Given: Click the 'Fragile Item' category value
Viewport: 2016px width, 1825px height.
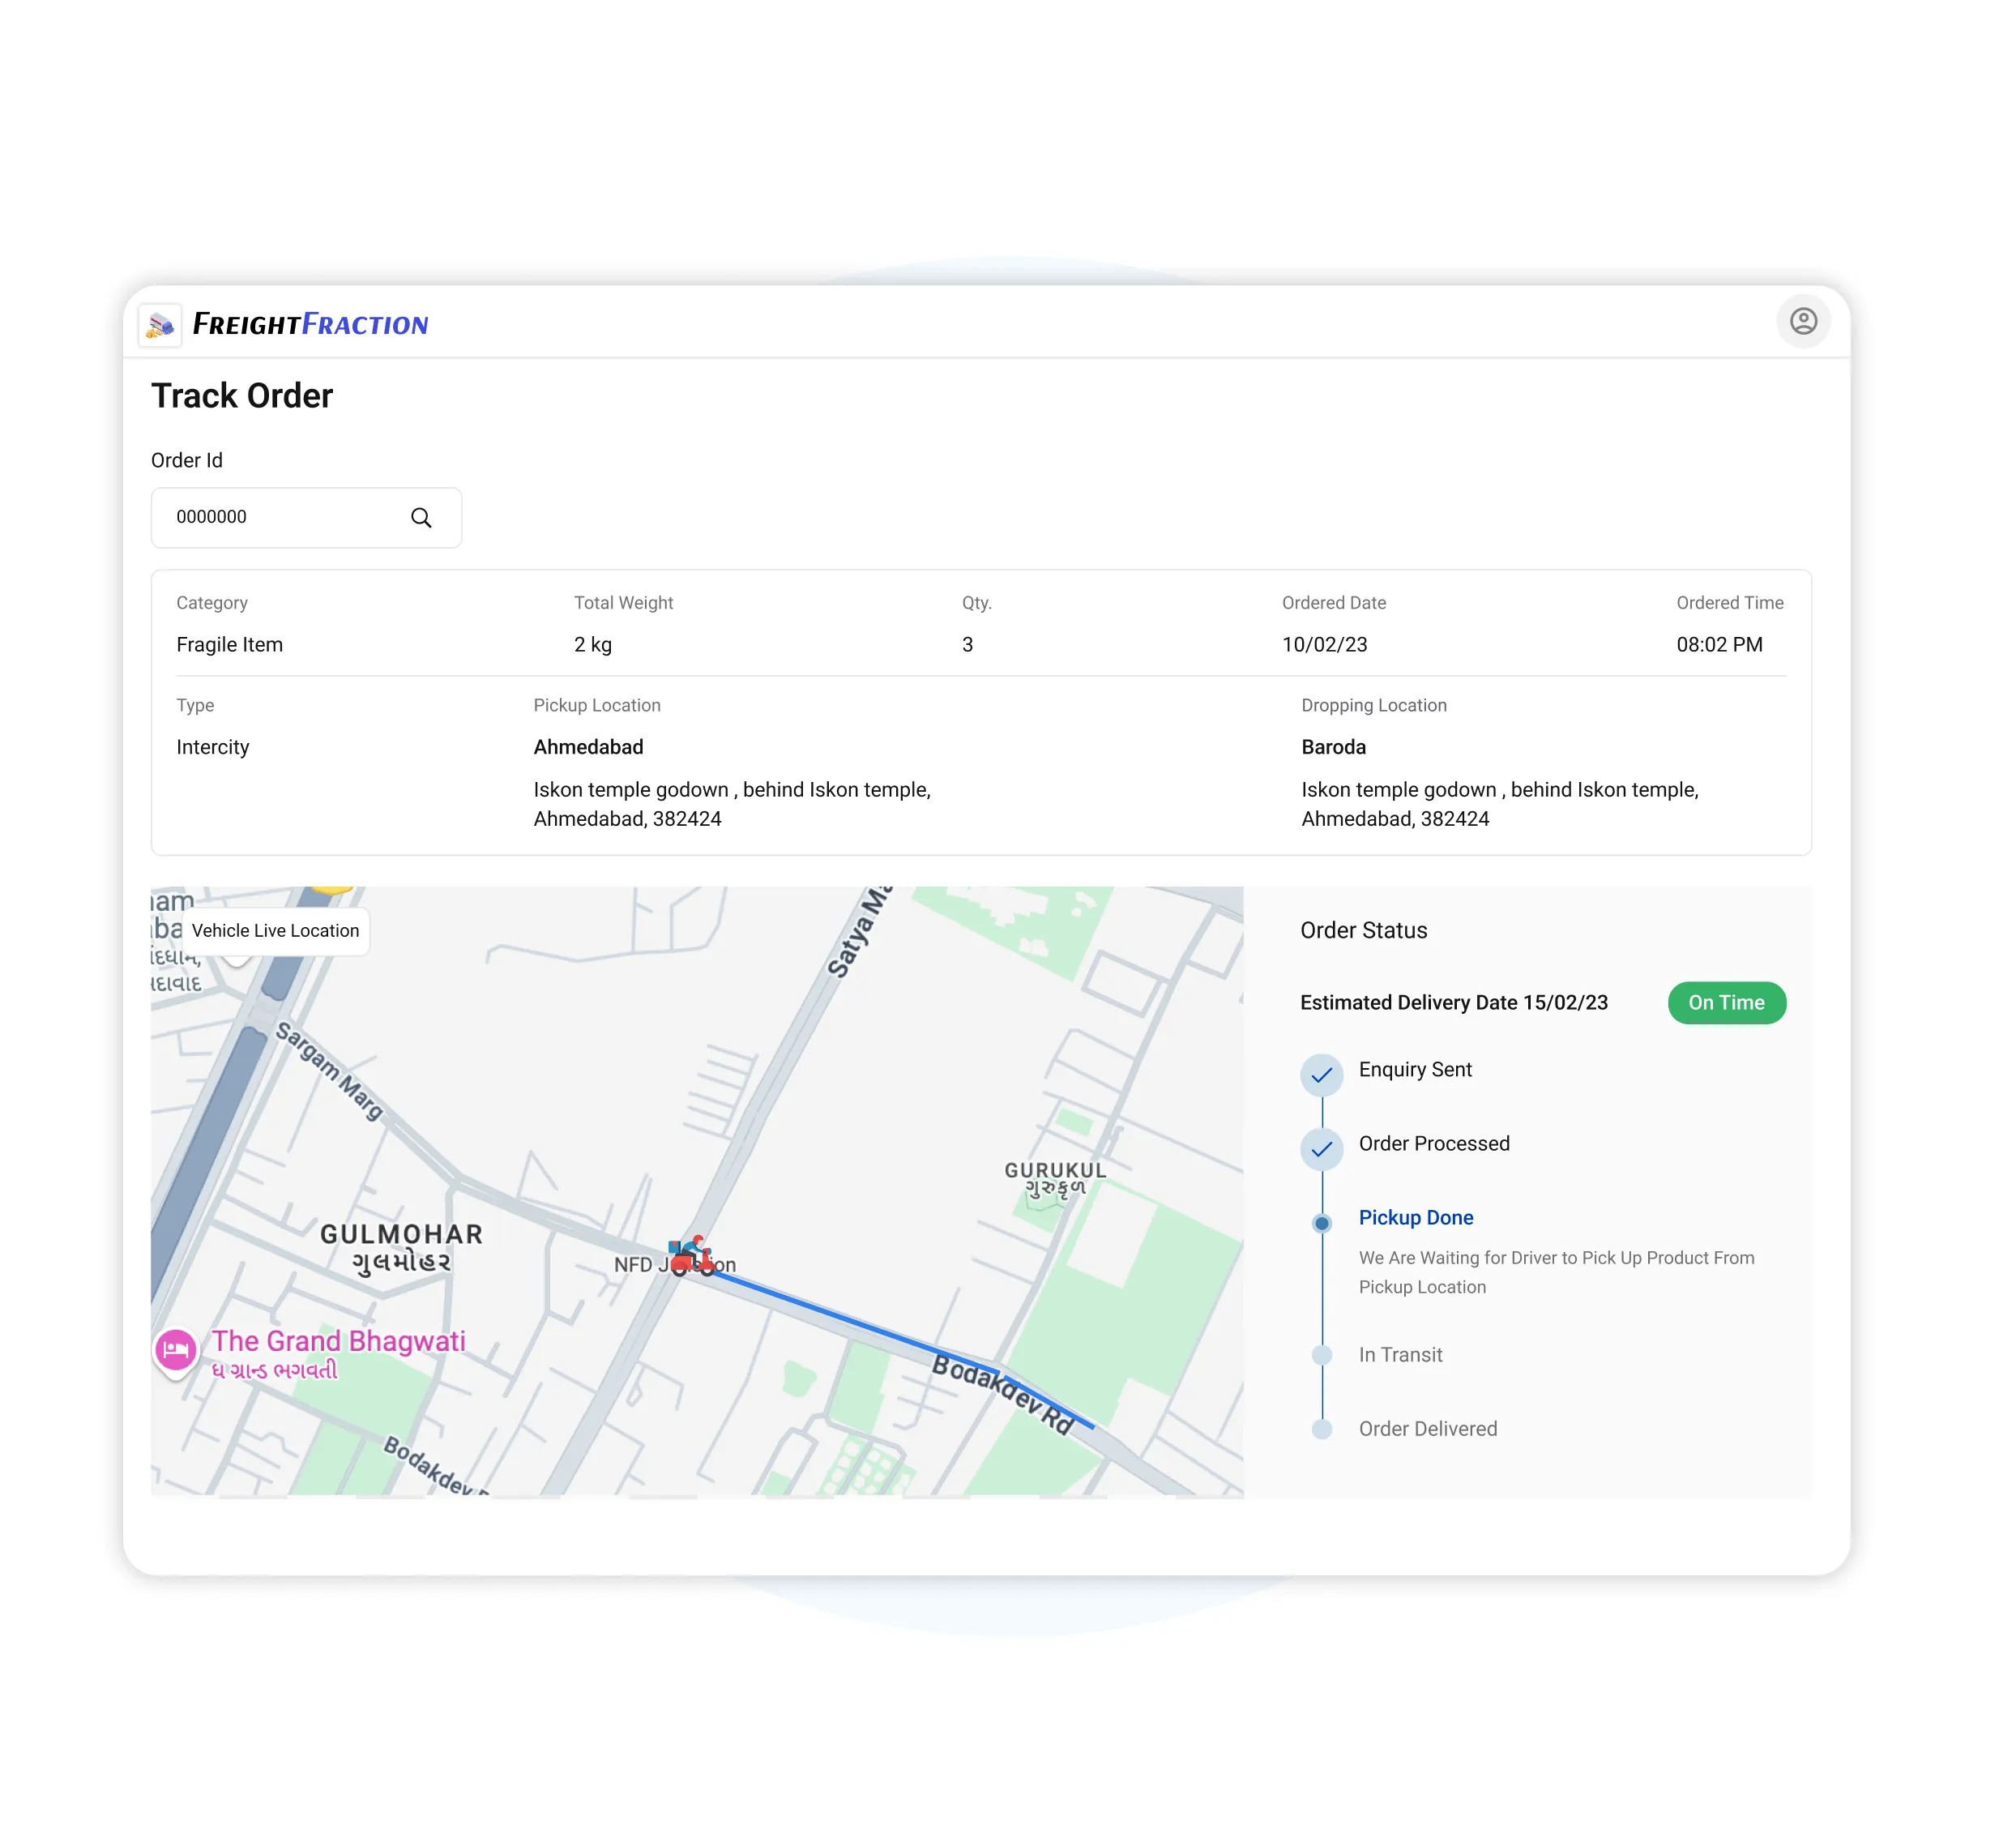Looking at the screenshot, I should click(x=229, y=645).
